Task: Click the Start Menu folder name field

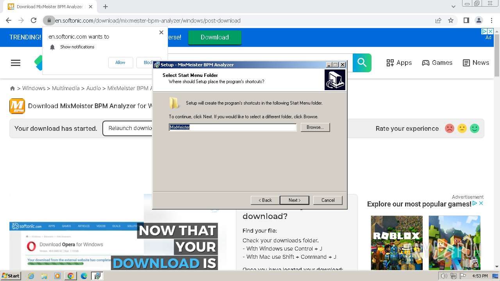Action: pyautogui.click(x=233, y=127)
